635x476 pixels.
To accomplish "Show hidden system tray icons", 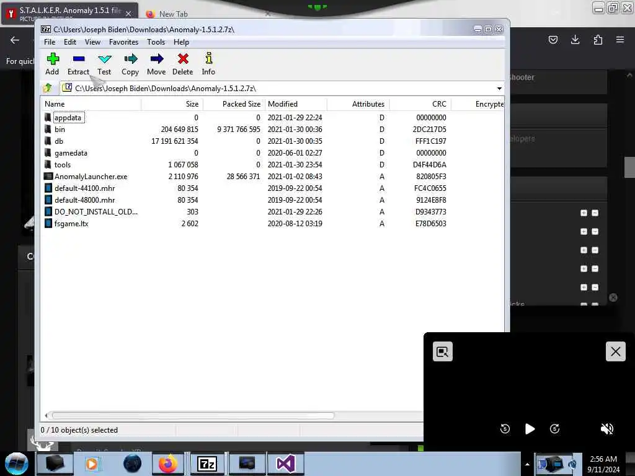I will tap(527, 464).
